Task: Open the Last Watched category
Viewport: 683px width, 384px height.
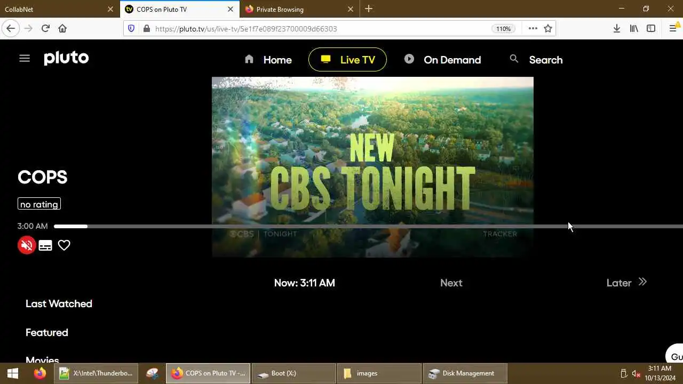Action: (59, 303)
